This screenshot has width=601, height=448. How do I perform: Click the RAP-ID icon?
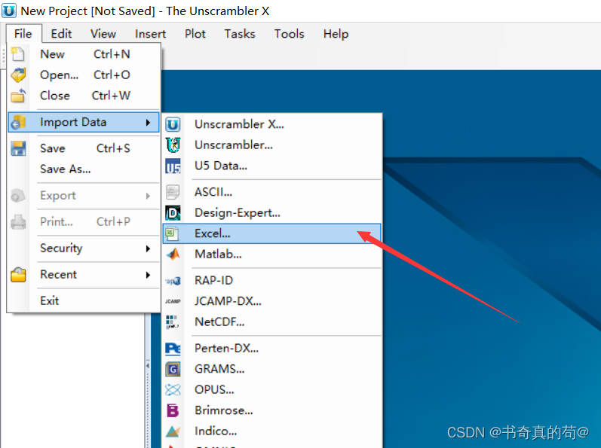(x=173, y=281)
